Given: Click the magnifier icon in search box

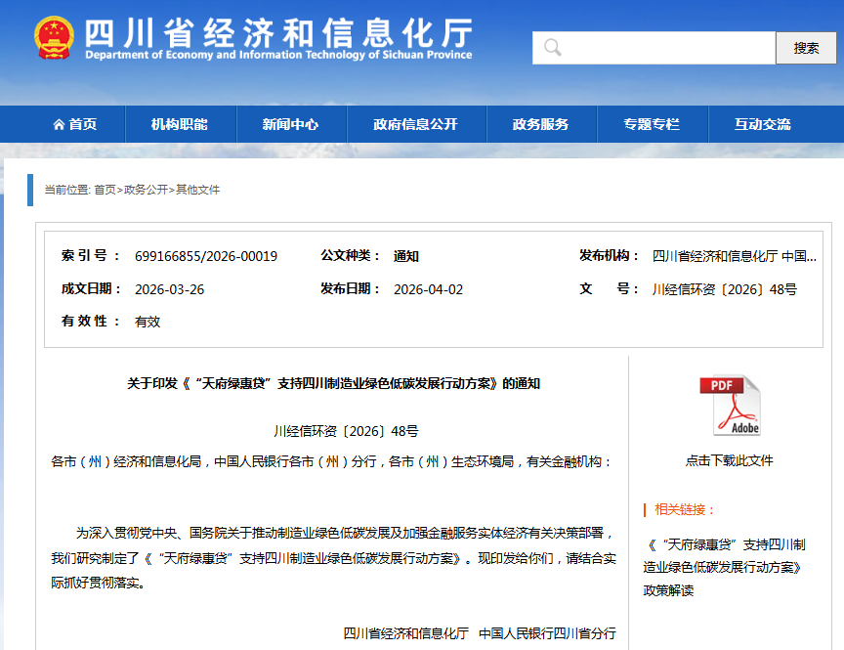Looking at the screenshot, I should 553,48.
